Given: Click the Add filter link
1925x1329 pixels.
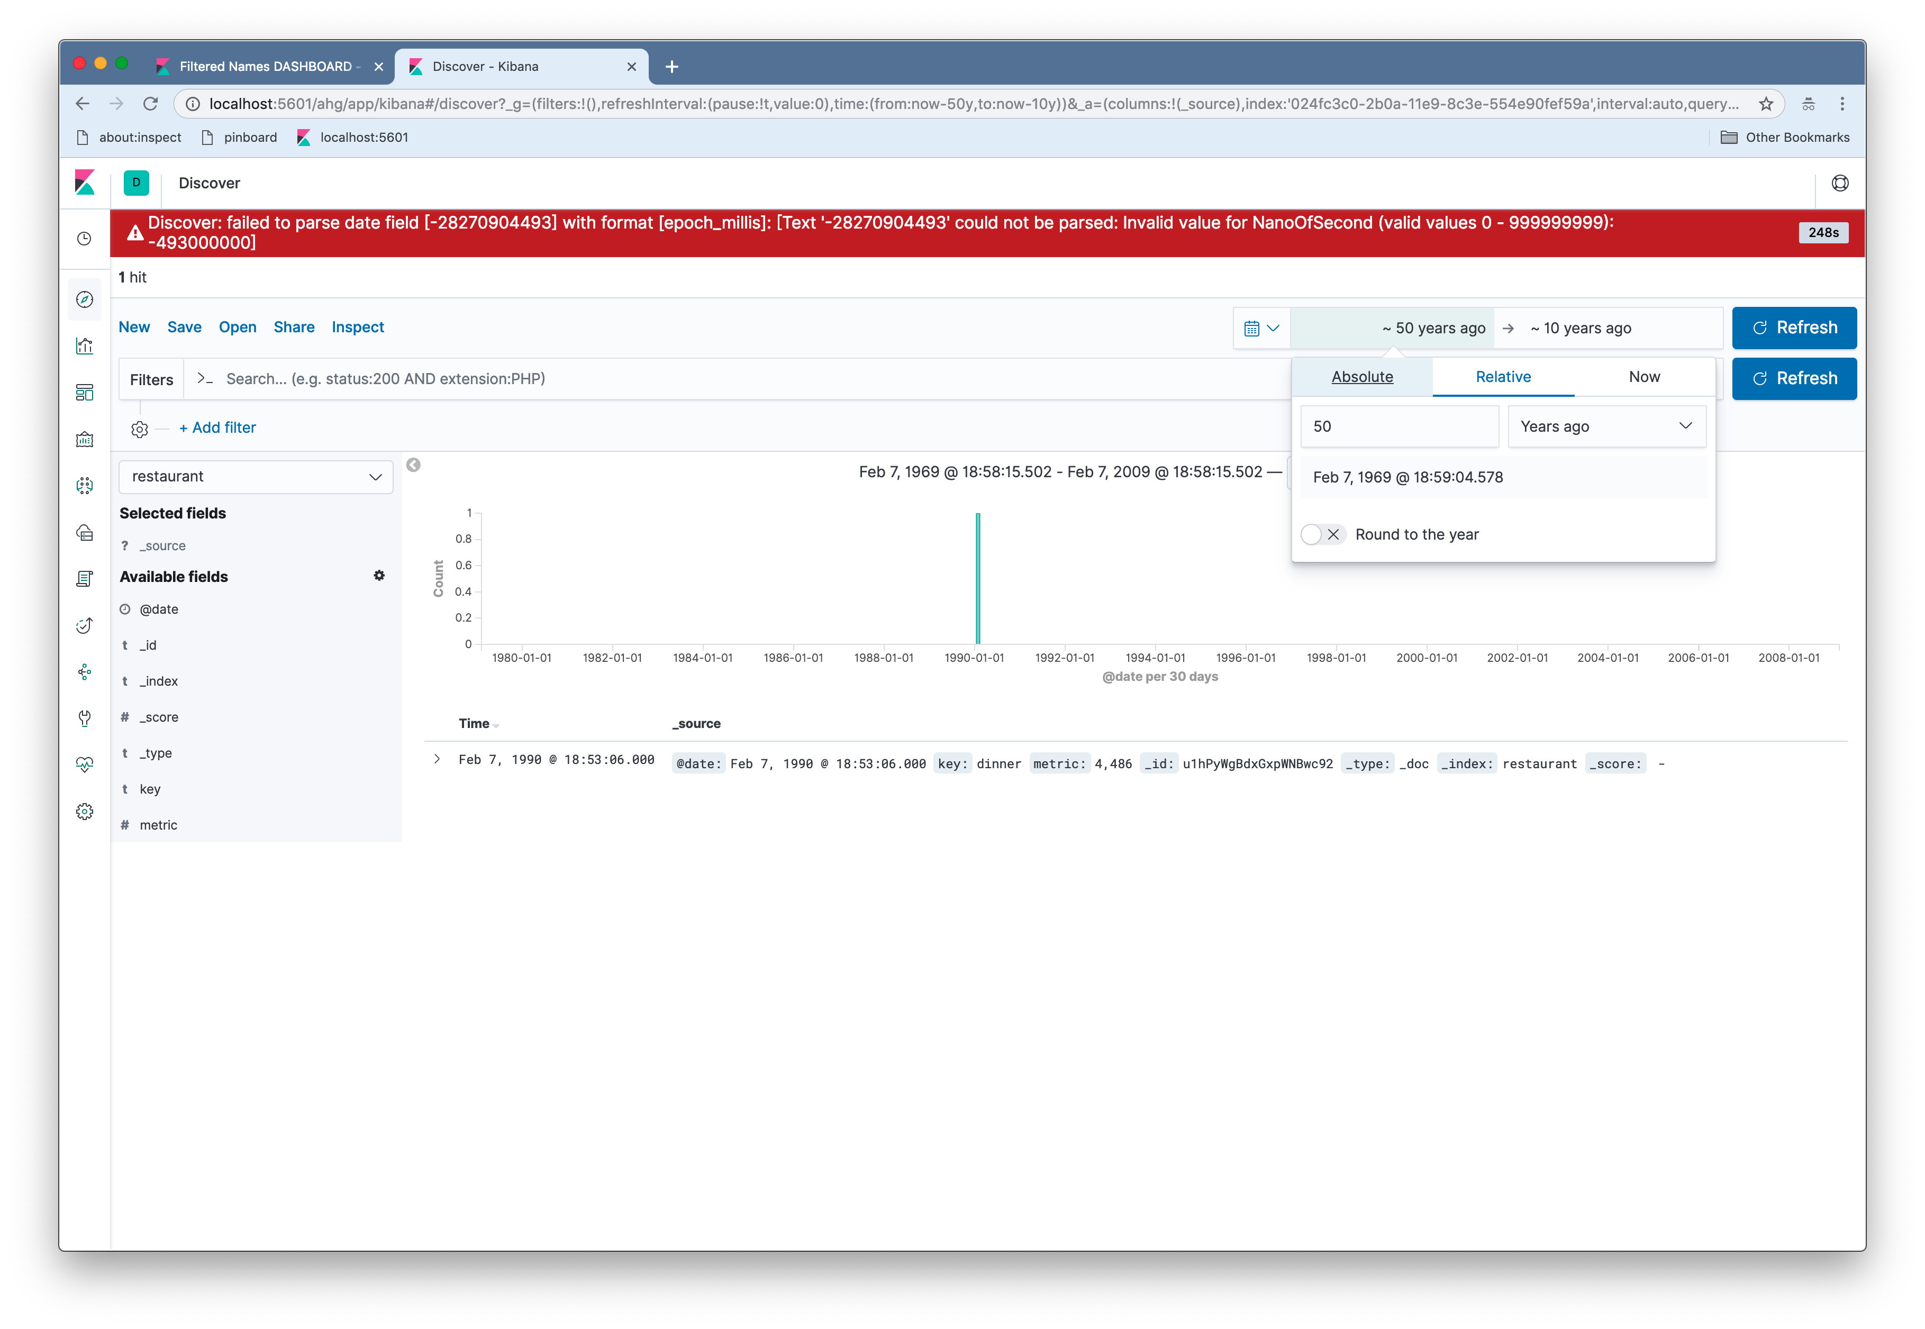Looking at the screenshot, I should pos(217,428).
